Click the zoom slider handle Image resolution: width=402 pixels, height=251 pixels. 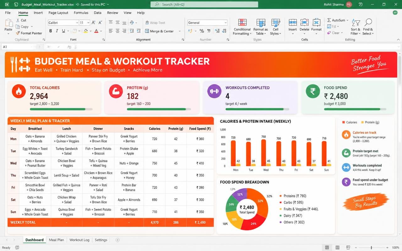coord(371,248)
